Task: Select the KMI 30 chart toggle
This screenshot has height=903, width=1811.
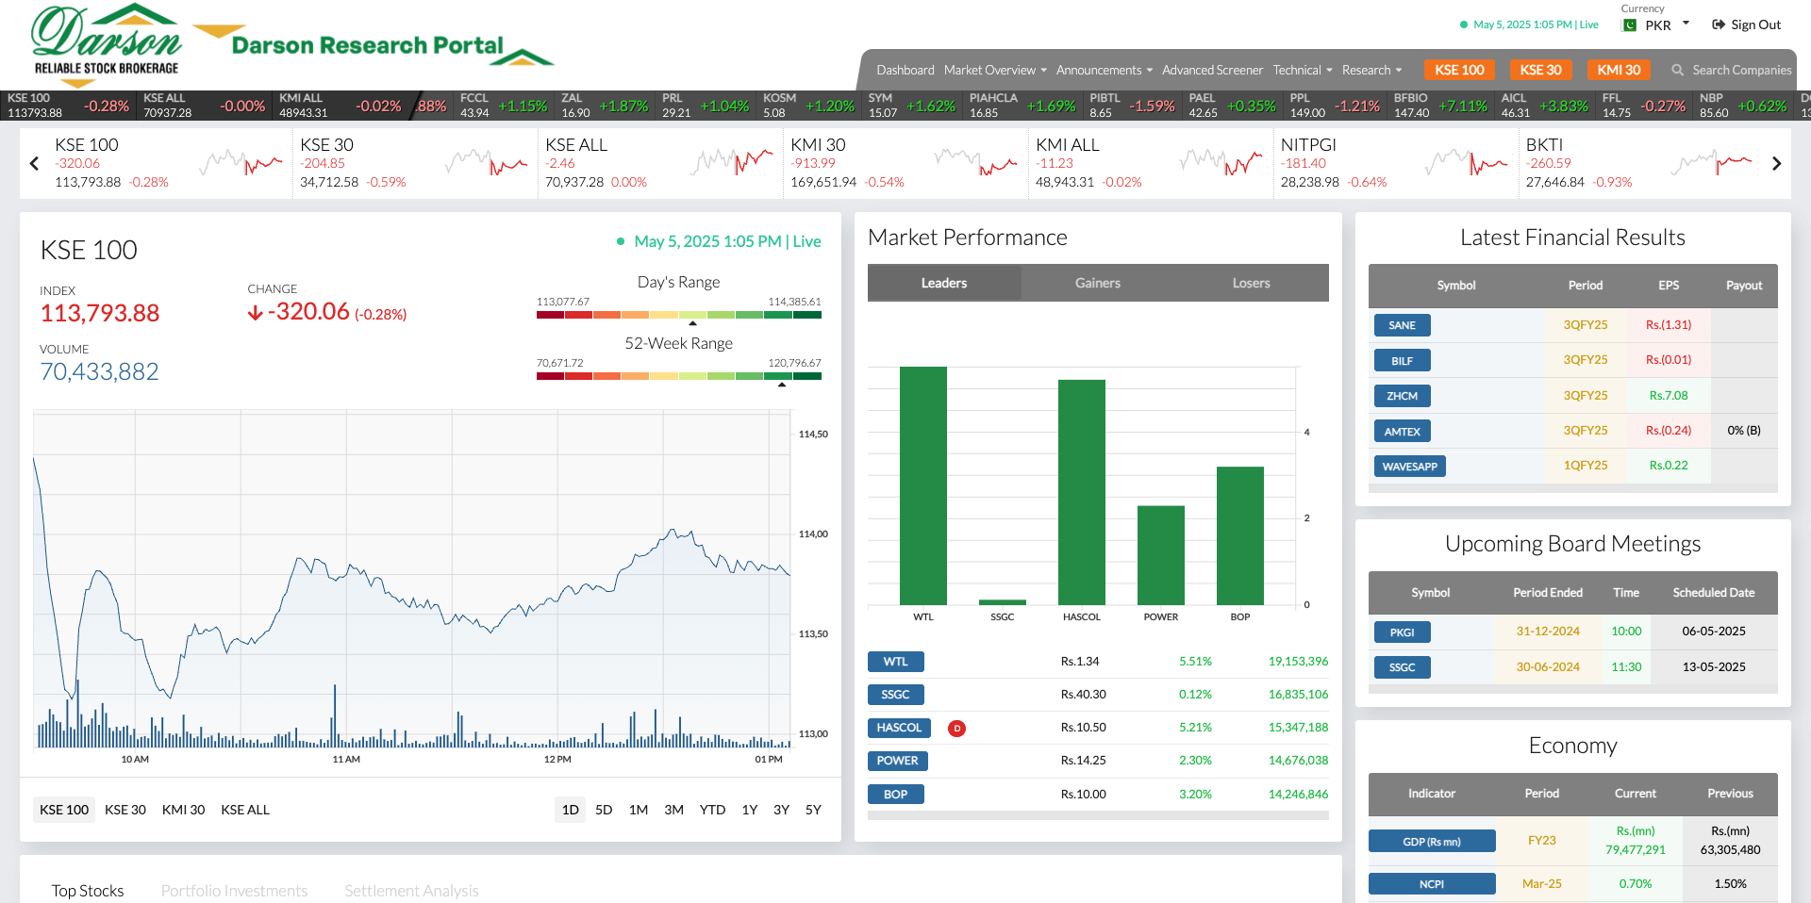Action: click(183, 810)
